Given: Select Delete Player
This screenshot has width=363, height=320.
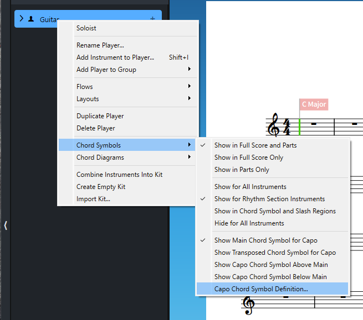Looking at the screenshot, I should tap(127, 128).
